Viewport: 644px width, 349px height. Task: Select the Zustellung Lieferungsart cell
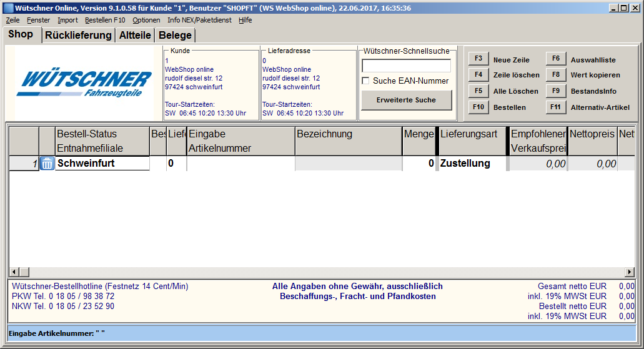pyautogui.click(x=472, y=164)
